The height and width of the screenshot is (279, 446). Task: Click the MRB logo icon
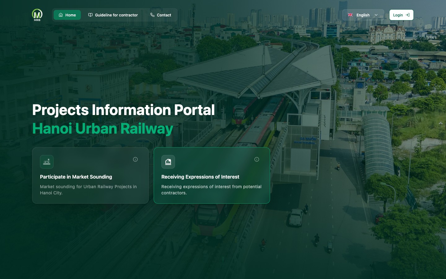(37, 15)
